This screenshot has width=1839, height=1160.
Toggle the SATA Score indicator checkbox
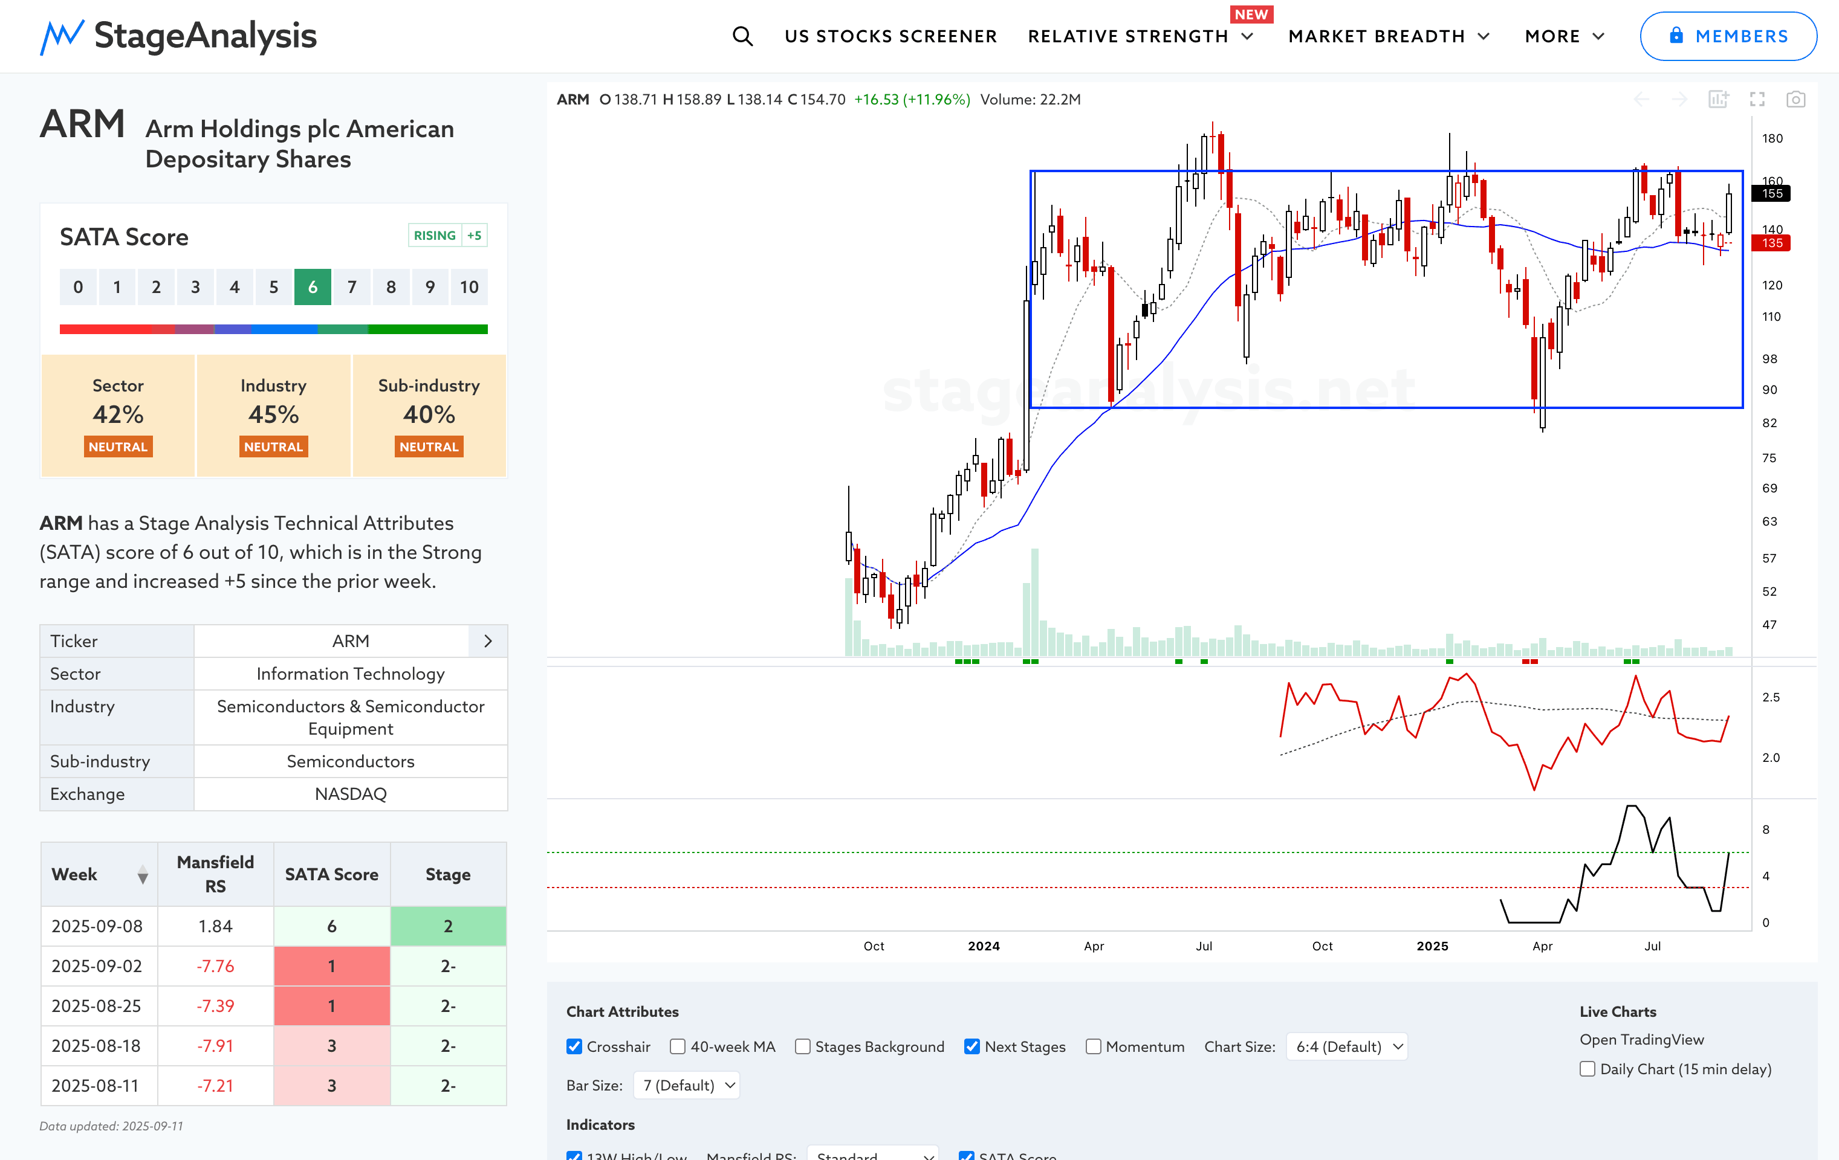point(966,1155)
